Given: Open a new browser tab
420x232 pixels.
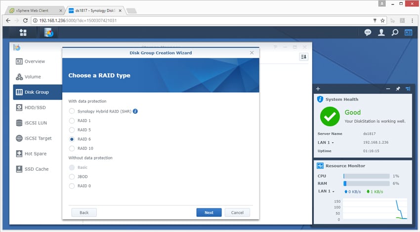Looking at the screenshot, I should 131,11.
